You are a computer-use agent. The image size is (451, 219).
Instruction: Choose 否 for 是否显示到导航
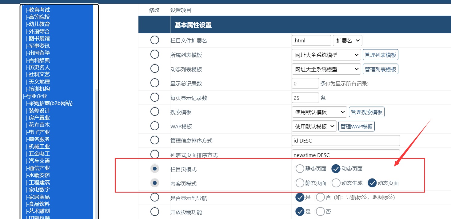320,197
